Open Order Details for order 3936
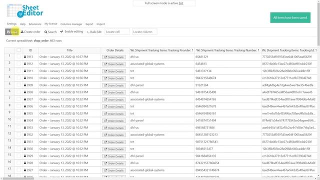Screen dimensions: 320x180 click(x=114, y=106)
